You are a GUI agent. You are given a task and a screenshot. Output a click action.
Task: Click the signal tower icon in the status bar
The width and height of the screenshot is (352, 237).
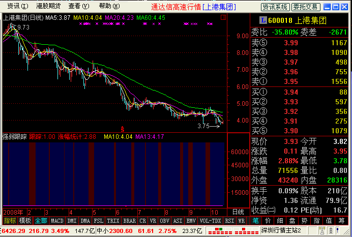[x=322, y=230]
